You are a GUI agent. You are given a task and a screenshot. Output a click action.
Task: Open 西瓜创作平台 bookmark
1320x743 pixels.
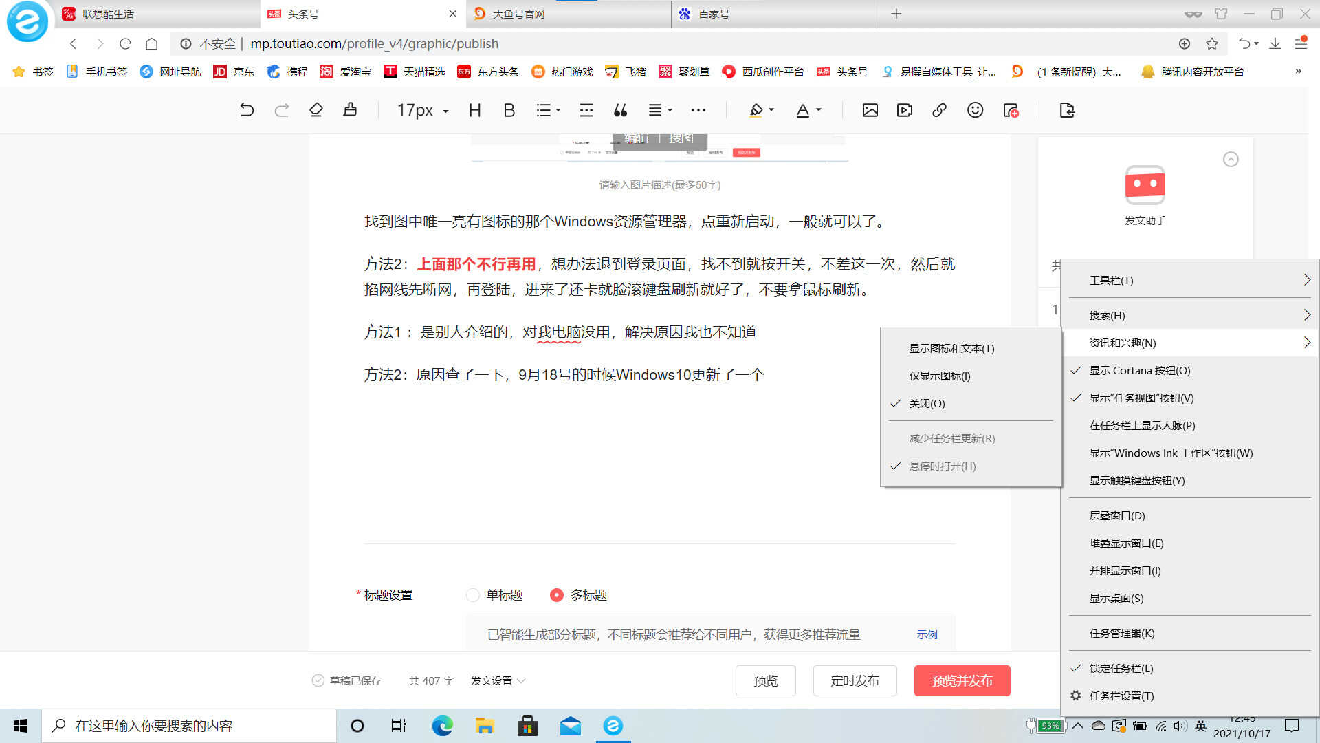click(763, 72)
